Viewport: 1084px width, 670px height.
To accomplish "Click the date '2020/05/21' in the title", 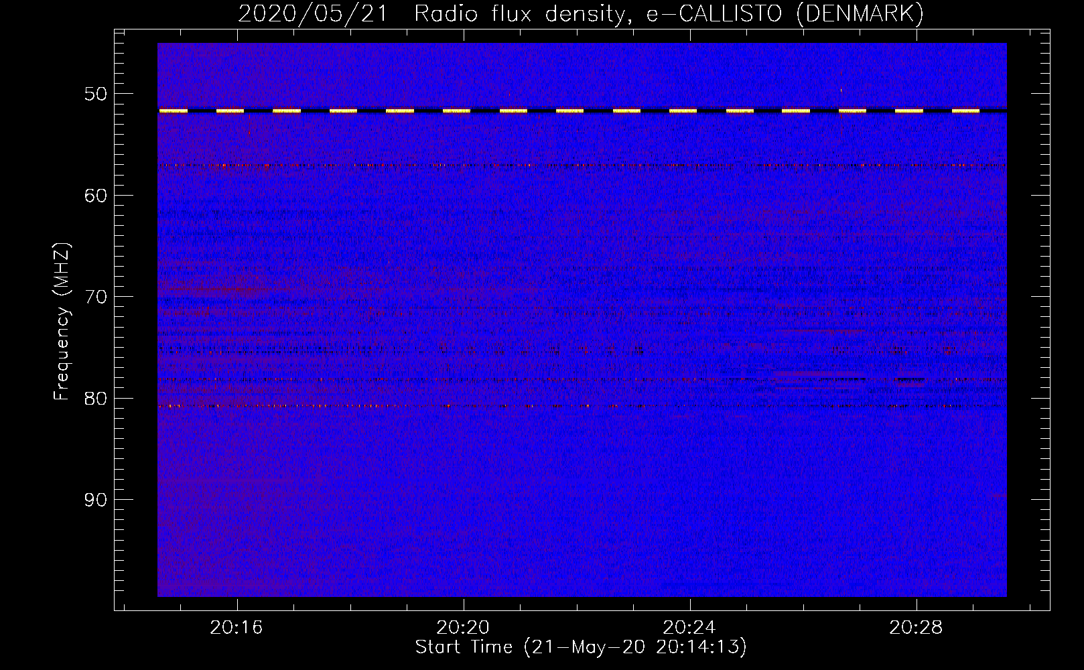I will click(x=313, y=13).
